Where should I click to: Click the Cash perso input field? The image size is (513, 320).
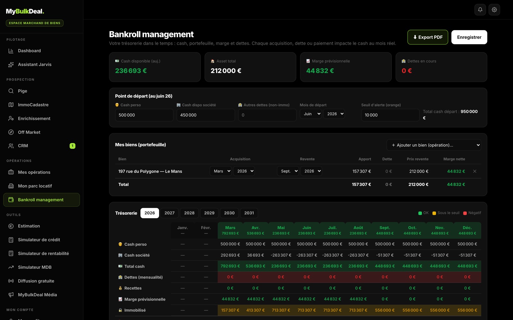pyautogui.click(x=144, y=115)
